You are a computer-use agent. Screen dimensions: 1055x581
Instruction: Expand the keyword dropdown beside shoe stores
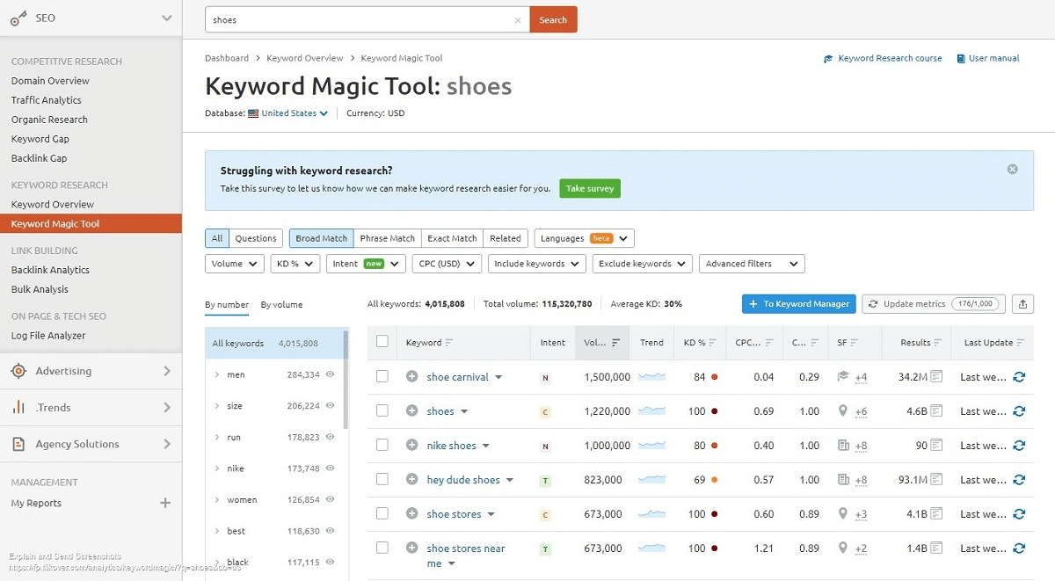491,513
